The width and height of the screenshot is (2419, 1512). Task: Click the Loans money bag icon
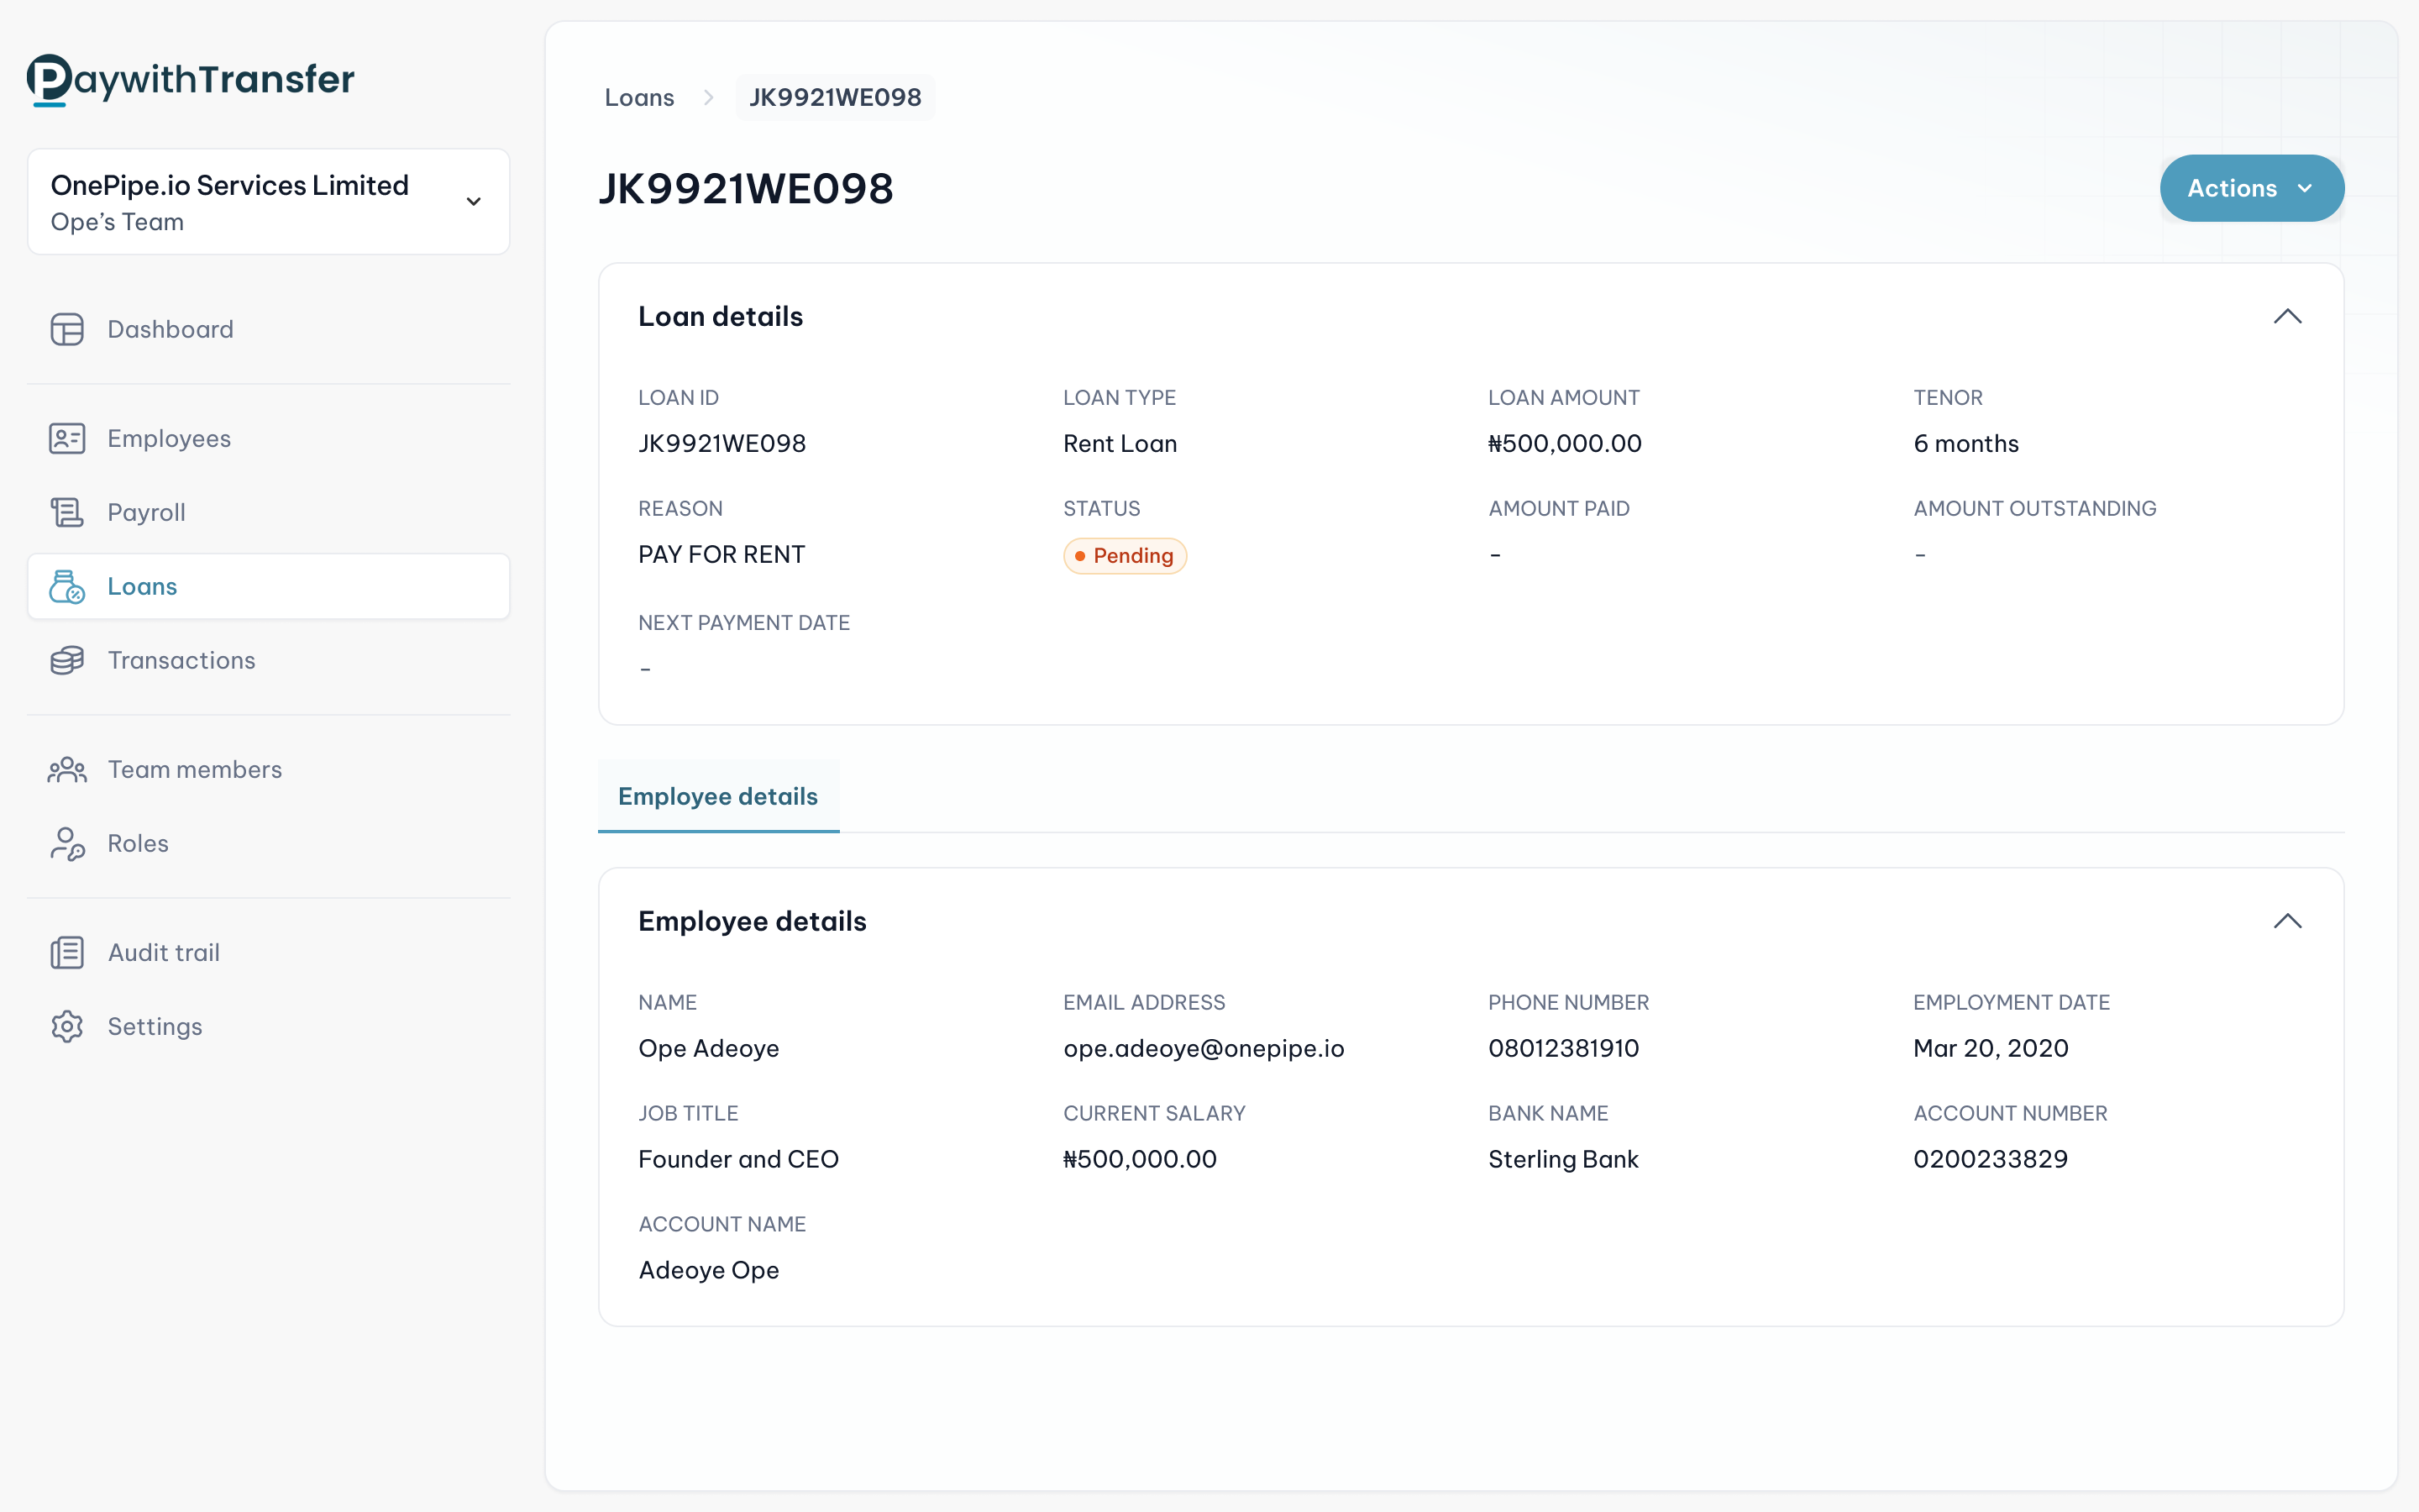click(67, 587)
